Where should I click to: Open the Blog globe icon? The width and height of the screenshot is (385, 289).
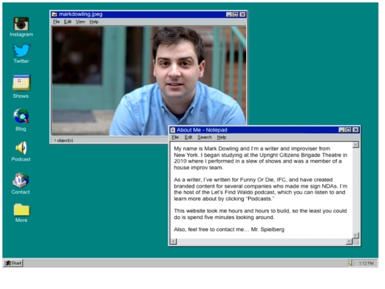pos(21,116)
